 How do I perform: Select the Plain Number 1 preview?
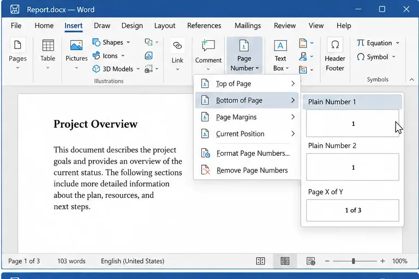coord(352,123)
